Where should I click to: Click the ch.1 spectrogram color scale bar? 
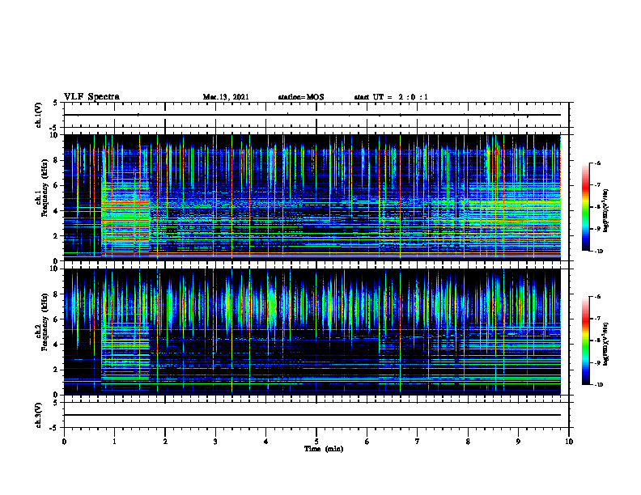point(586,207)
